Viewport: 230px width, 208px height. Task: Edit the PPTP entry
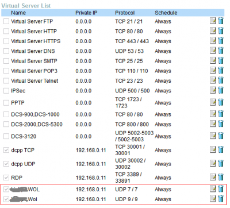pos(213,102)
